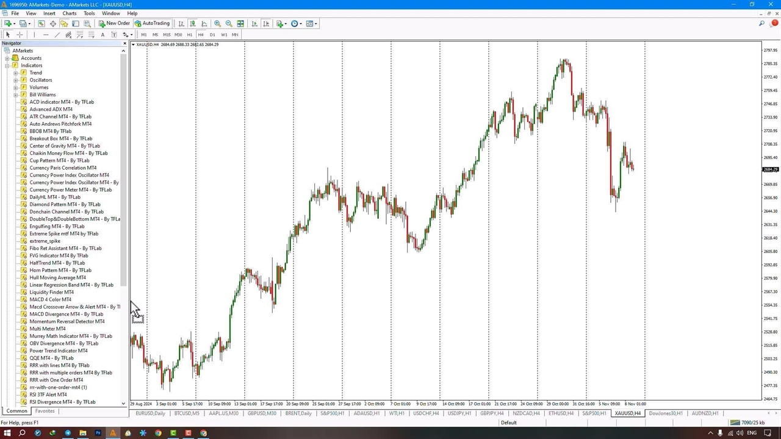781x439 pixels.
Task: Toggle the M15 timeframe button
Action: (167, 35)
